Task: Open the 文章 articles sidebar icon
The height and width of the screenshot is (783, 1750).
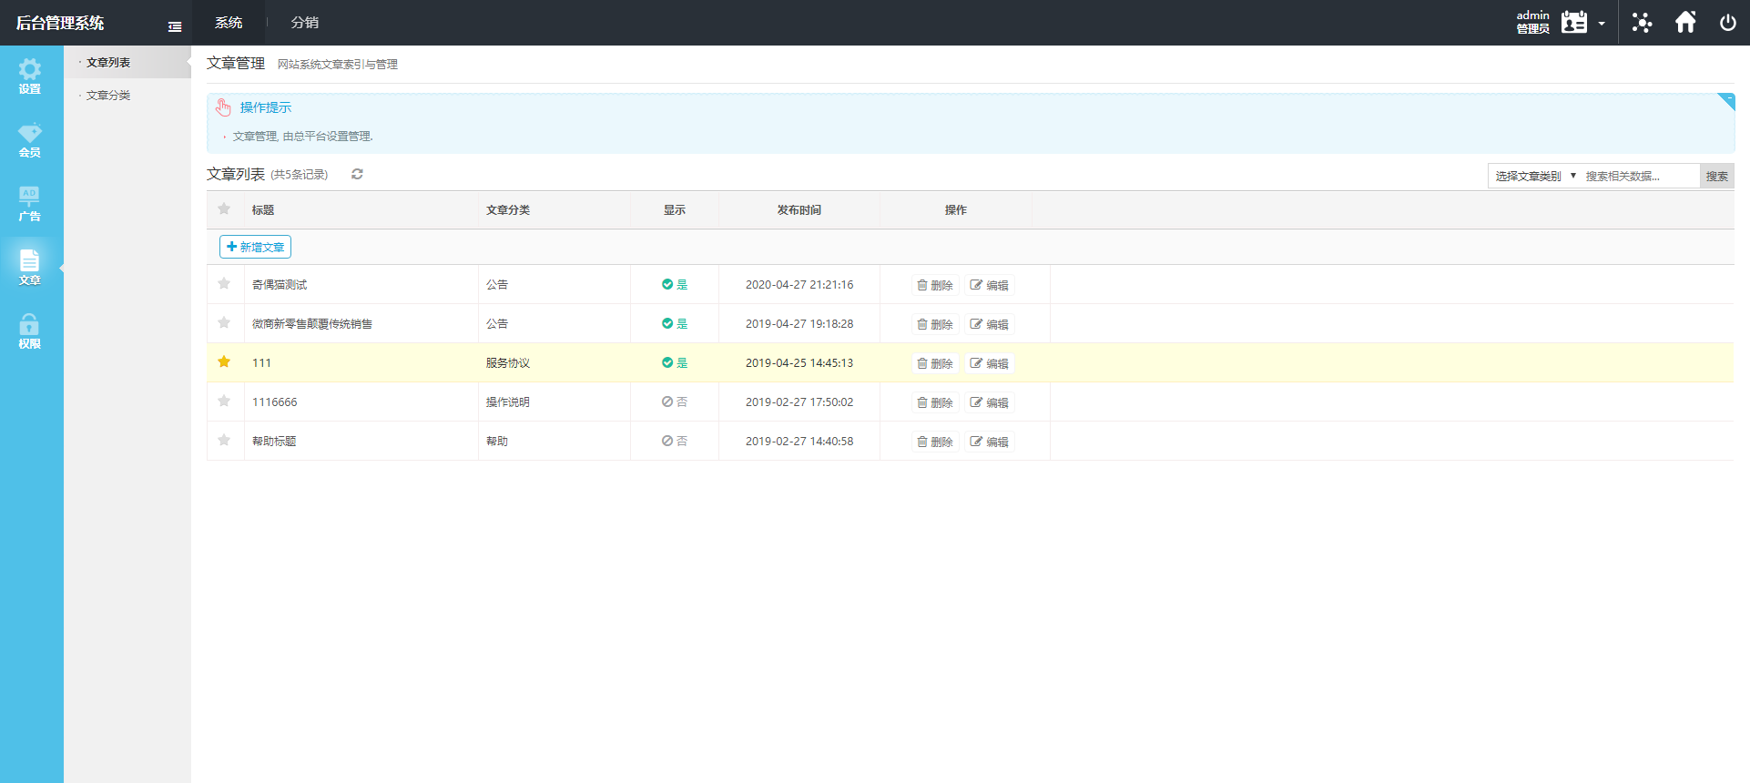Action: point(30,269)
